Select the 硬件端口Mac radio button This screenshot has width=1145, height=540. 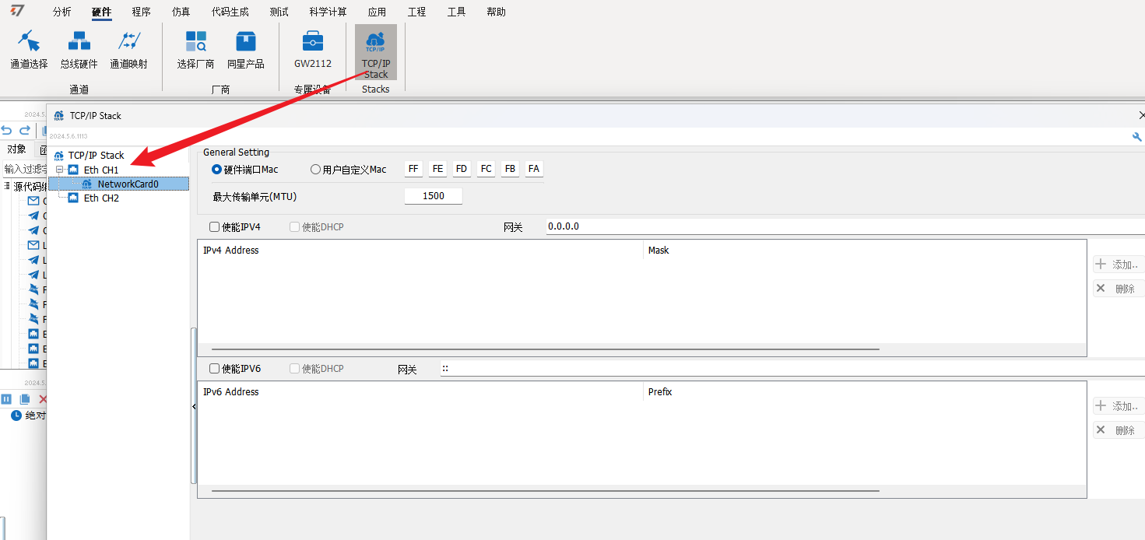[216, 169]
